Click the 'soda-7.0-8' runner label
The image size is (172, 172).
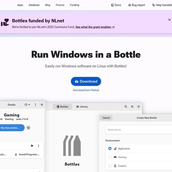[22, 119]
